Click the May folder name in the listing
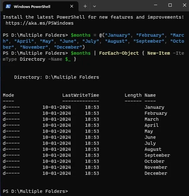The width and height of the screenshot is (189, 196). pyautogui.click(x=149, y=131)
